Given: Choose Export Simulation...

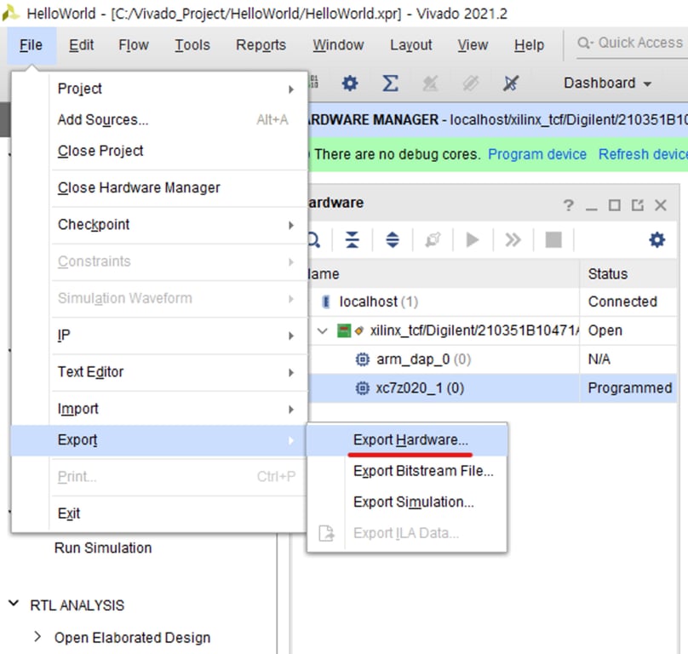Looking at the screenshot, I should 407,502.
